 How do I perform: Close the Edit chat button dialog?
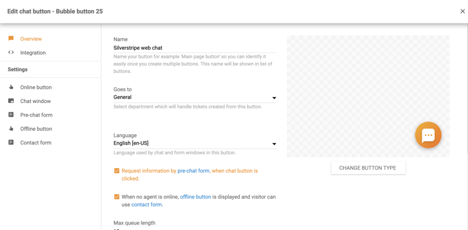[x=463, y=11]
